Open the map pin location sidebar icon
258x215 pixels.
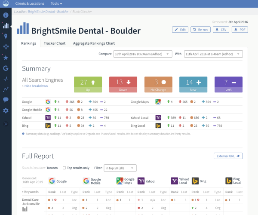(6, 36)
